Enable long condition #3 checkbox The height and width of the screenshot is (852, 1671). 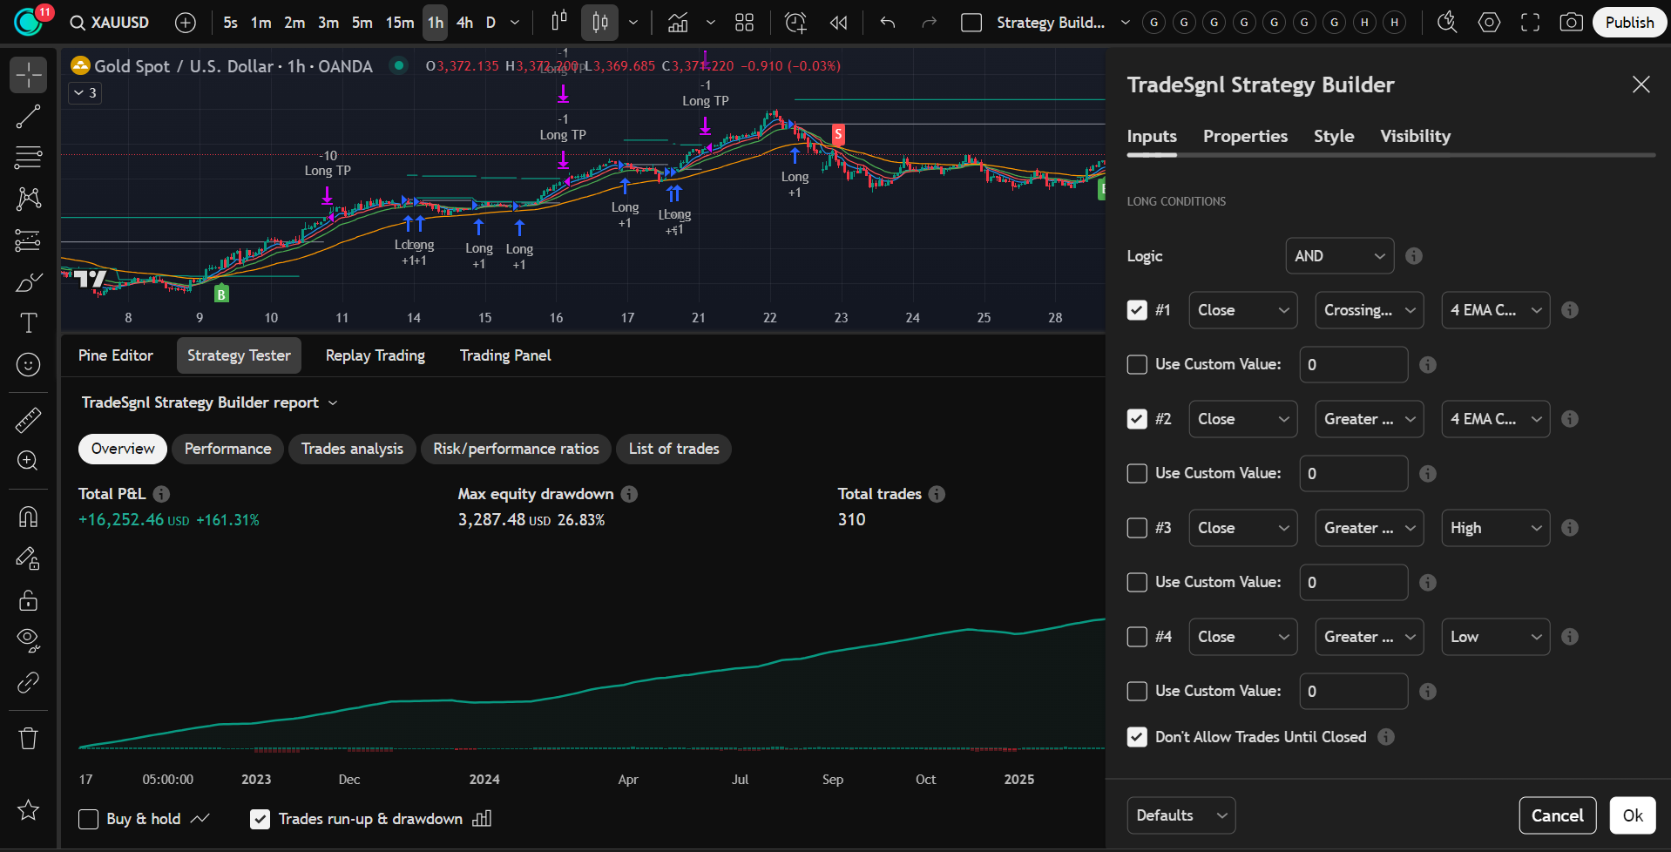point(1136,527)
